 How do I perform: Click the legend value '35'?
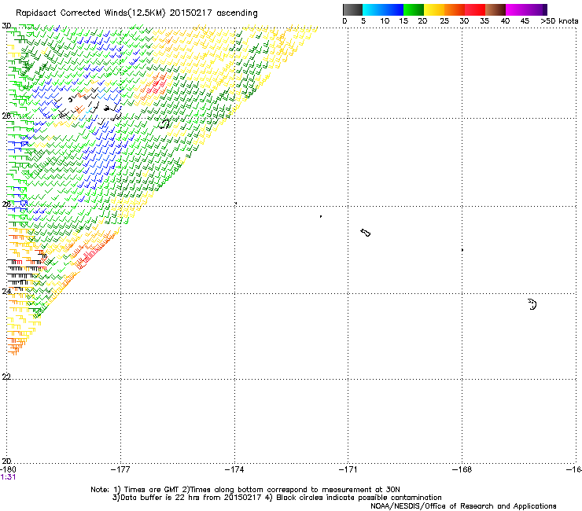[484, 21]
